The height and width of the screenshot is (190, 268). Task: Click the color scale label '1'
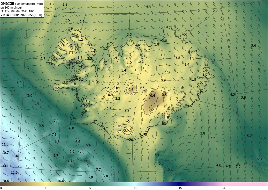coord(46,188)
